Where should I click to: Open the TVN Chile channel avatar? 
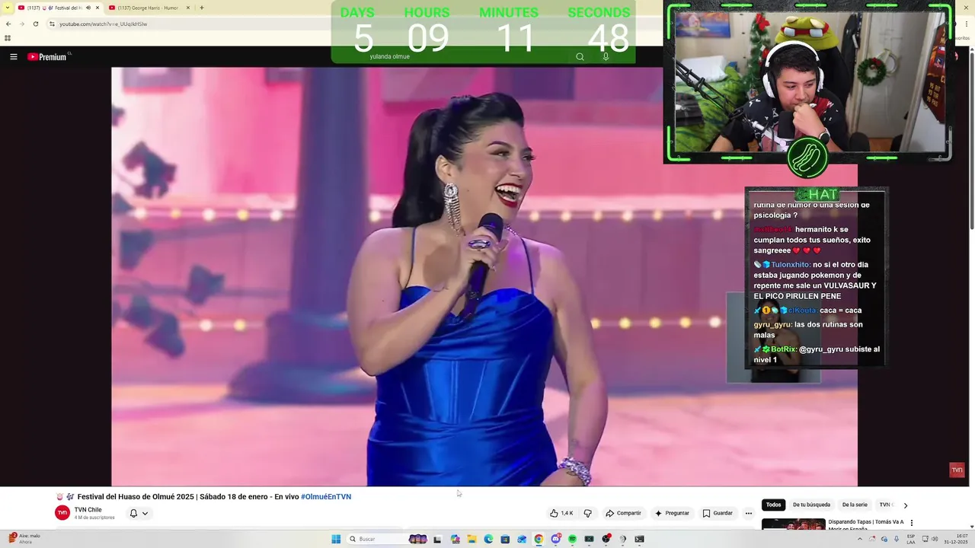click(62, 513)
